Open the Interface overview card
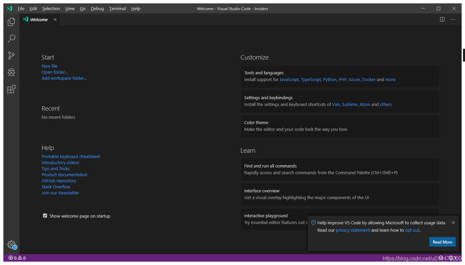Image resolution: width=465 pixels, height=265 pixels. pyautogui.click(x=340, y=194)
